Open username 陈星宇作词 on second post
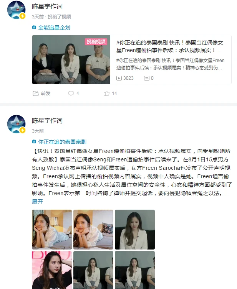 click(47, 120)
